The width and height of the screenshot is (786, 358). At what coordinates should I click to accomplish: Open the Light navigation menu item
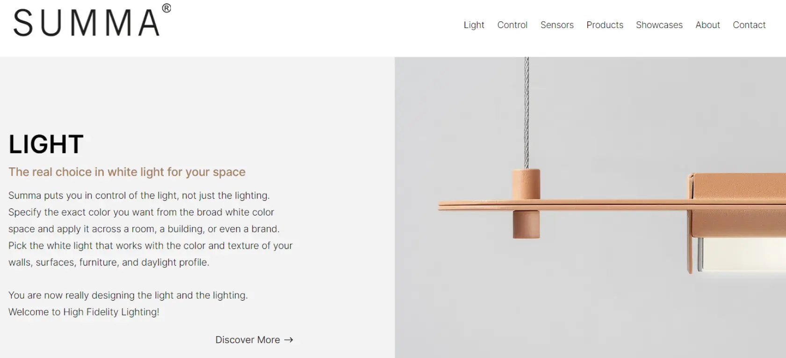coord(474,25)
